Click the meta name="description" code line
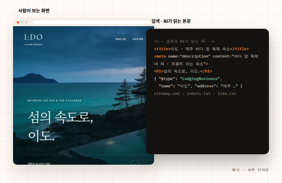Screen dimensions: 282x183 coord(206,60)
